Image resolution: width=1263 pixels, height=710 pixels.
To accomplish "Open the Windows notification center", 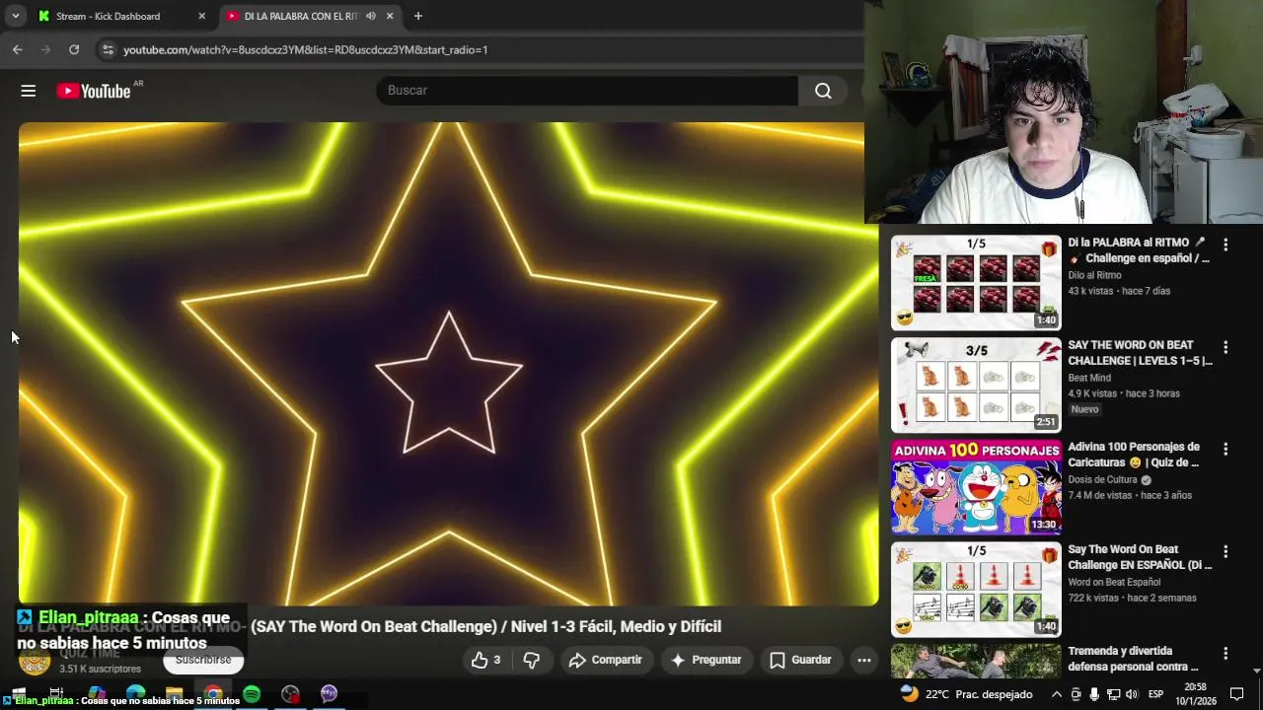I will pos(1236,694).
